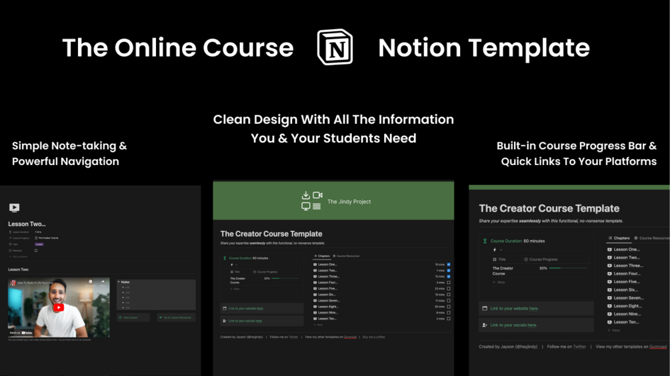Check the Lesson Six checkbox in middle page
Viewport: 670px width, 376px height.
tap(449, 295)
